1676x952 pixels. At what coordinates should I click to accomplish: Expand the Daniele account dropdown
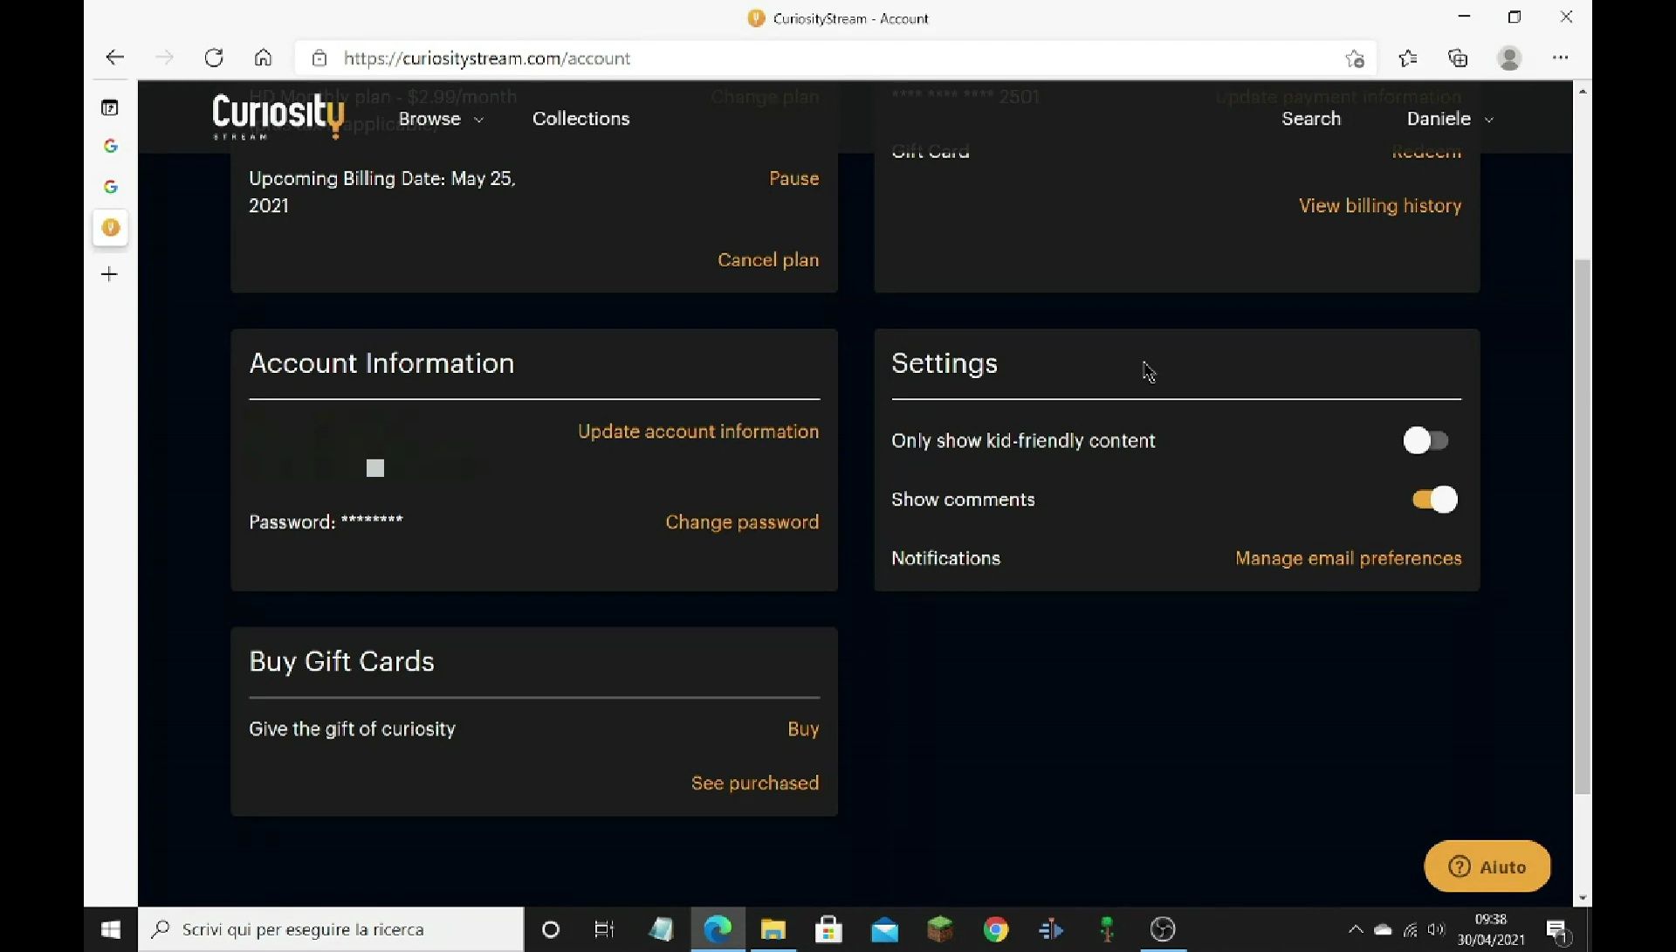click(x=1449, y=119)
